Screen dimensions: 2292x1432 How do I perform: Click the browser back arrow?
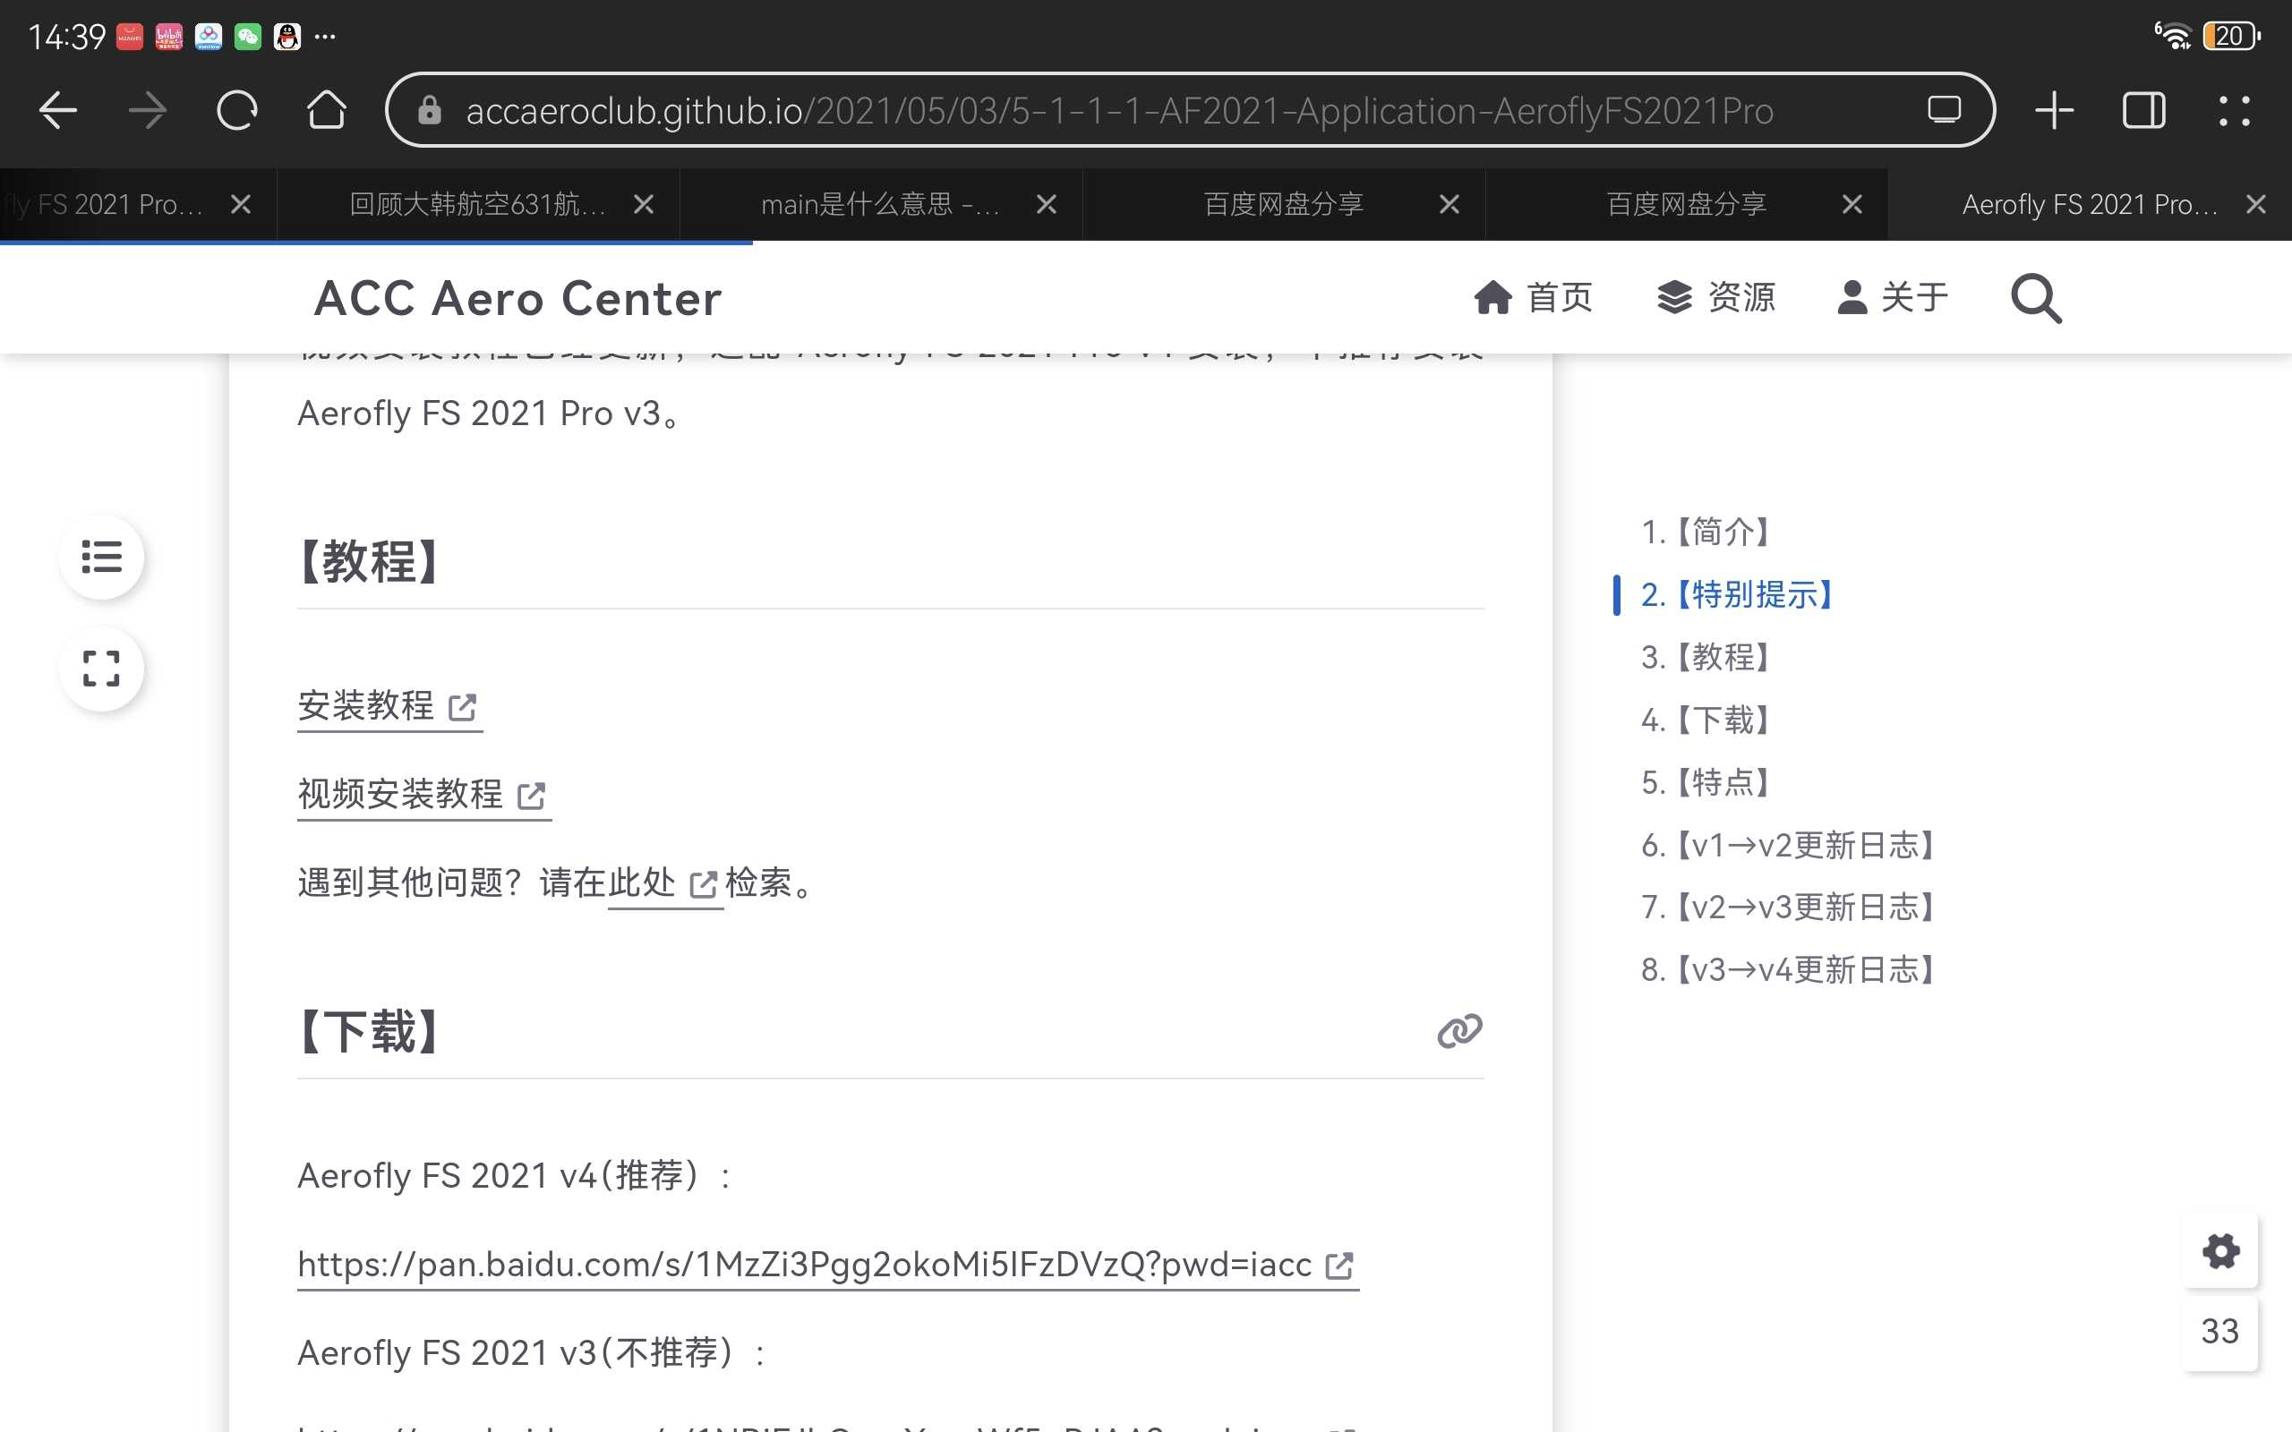tap(56, 111)
